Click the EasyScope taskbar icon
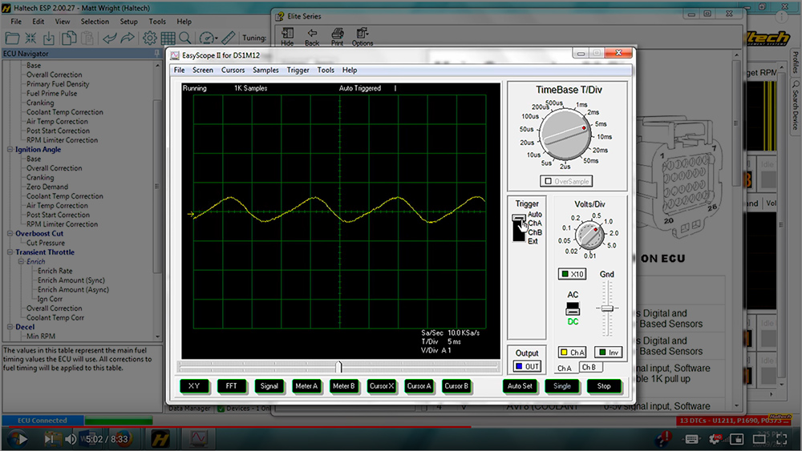The height and width of the screenshot is (451, 802). click(x=198, y=439)
